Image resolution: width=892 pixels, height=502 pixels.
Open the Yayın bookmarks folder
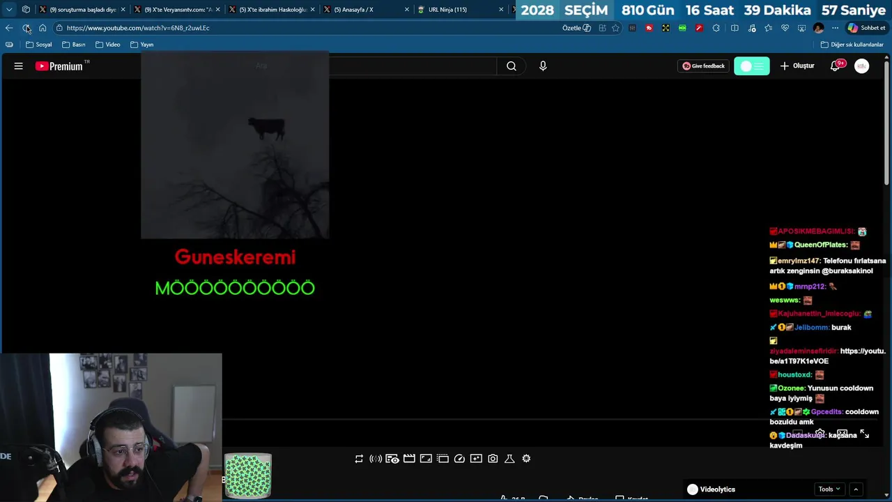pos(142,45)
